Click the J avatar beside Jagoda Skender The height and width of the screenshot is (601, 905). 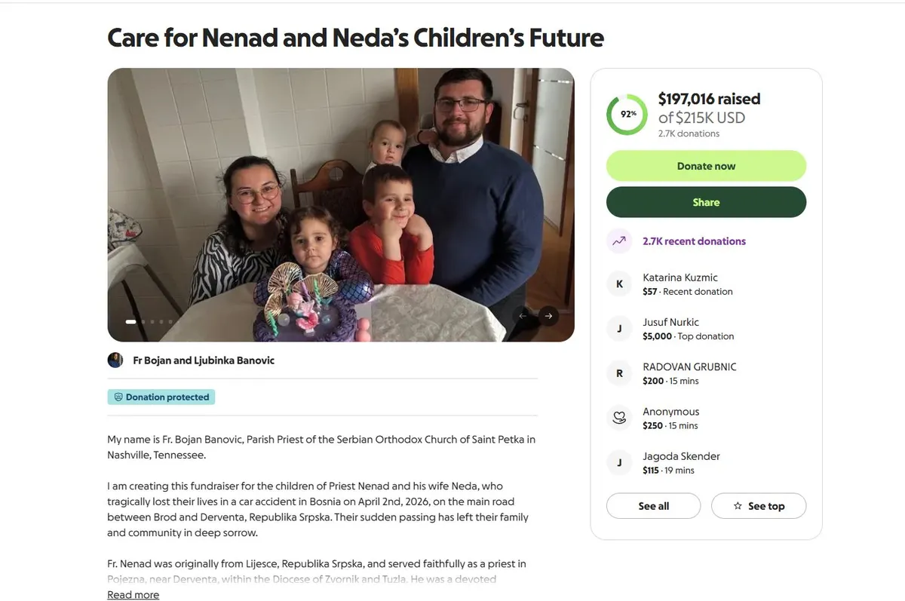pos(619,462)
